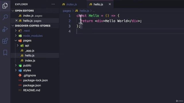Viewport: 184px width, 103px height.
Task: Click the npm icon beside package-lock.json
Action: [x=20, y=80]
